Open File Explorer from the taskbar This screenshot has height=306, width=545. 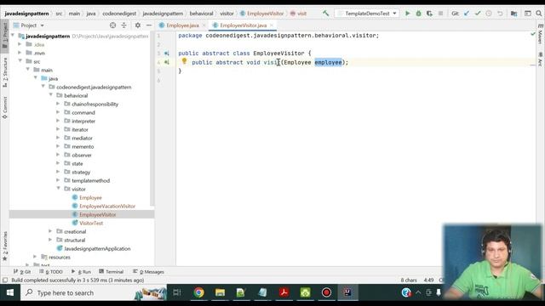220,292
